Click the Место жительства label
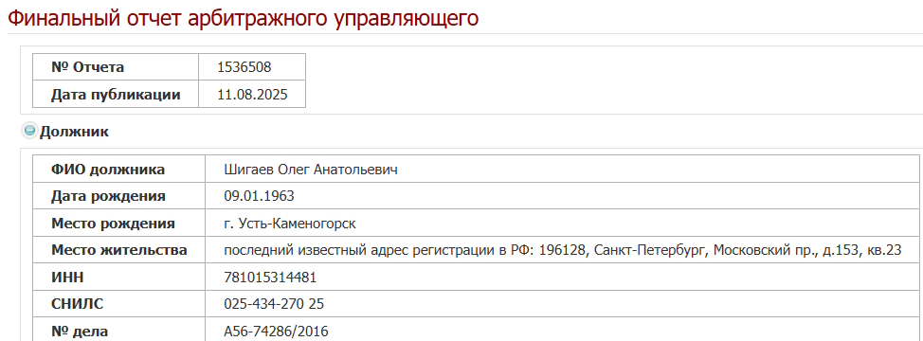Screen dimensions: 923x341 (118, 250)
